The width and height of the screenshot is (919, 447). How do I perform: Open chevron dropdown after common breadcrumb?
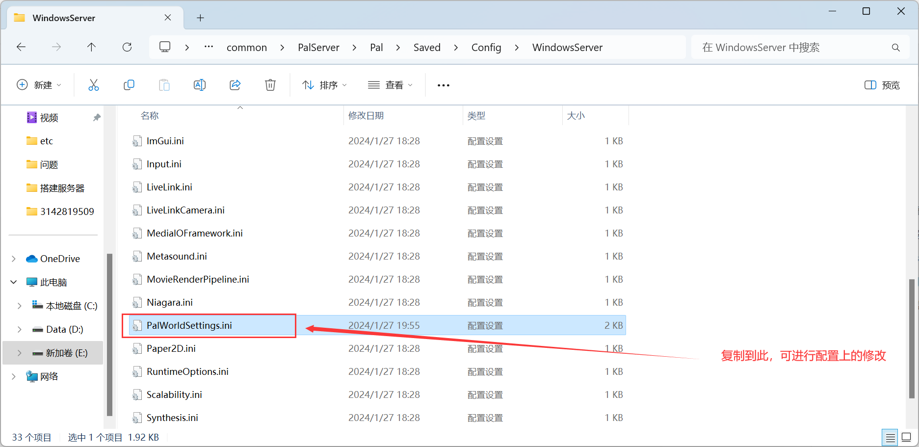(x=282, y=48)
